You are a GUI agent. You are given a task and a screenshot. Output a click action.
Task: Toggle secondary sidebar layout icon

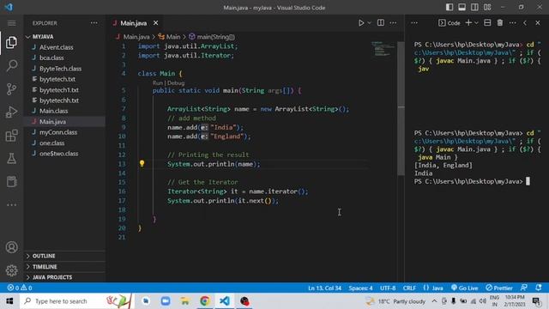474,8
